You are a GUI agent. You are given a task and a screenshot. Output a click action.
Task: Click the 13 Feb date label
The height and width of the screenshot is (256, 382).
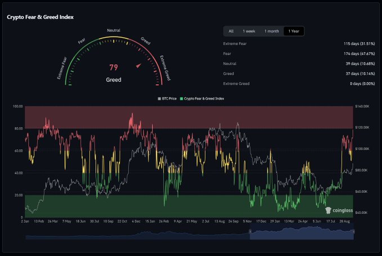point(39,222)
